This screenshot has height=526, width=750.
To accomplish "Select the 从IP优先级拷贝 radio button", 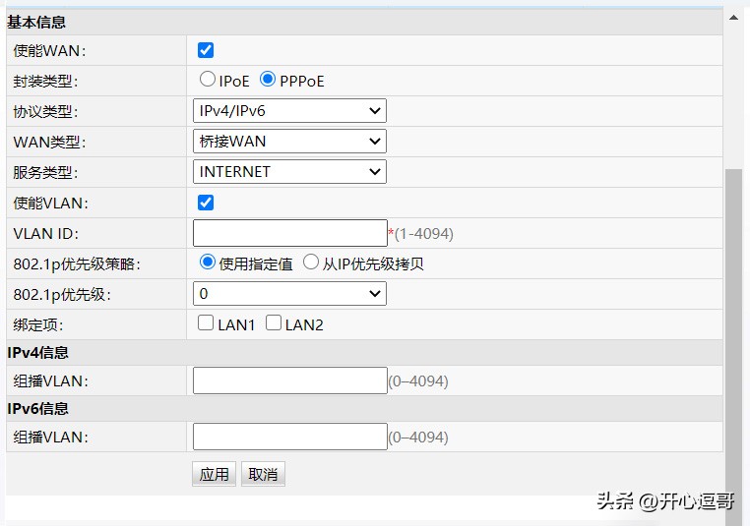I will pos(311,262).
